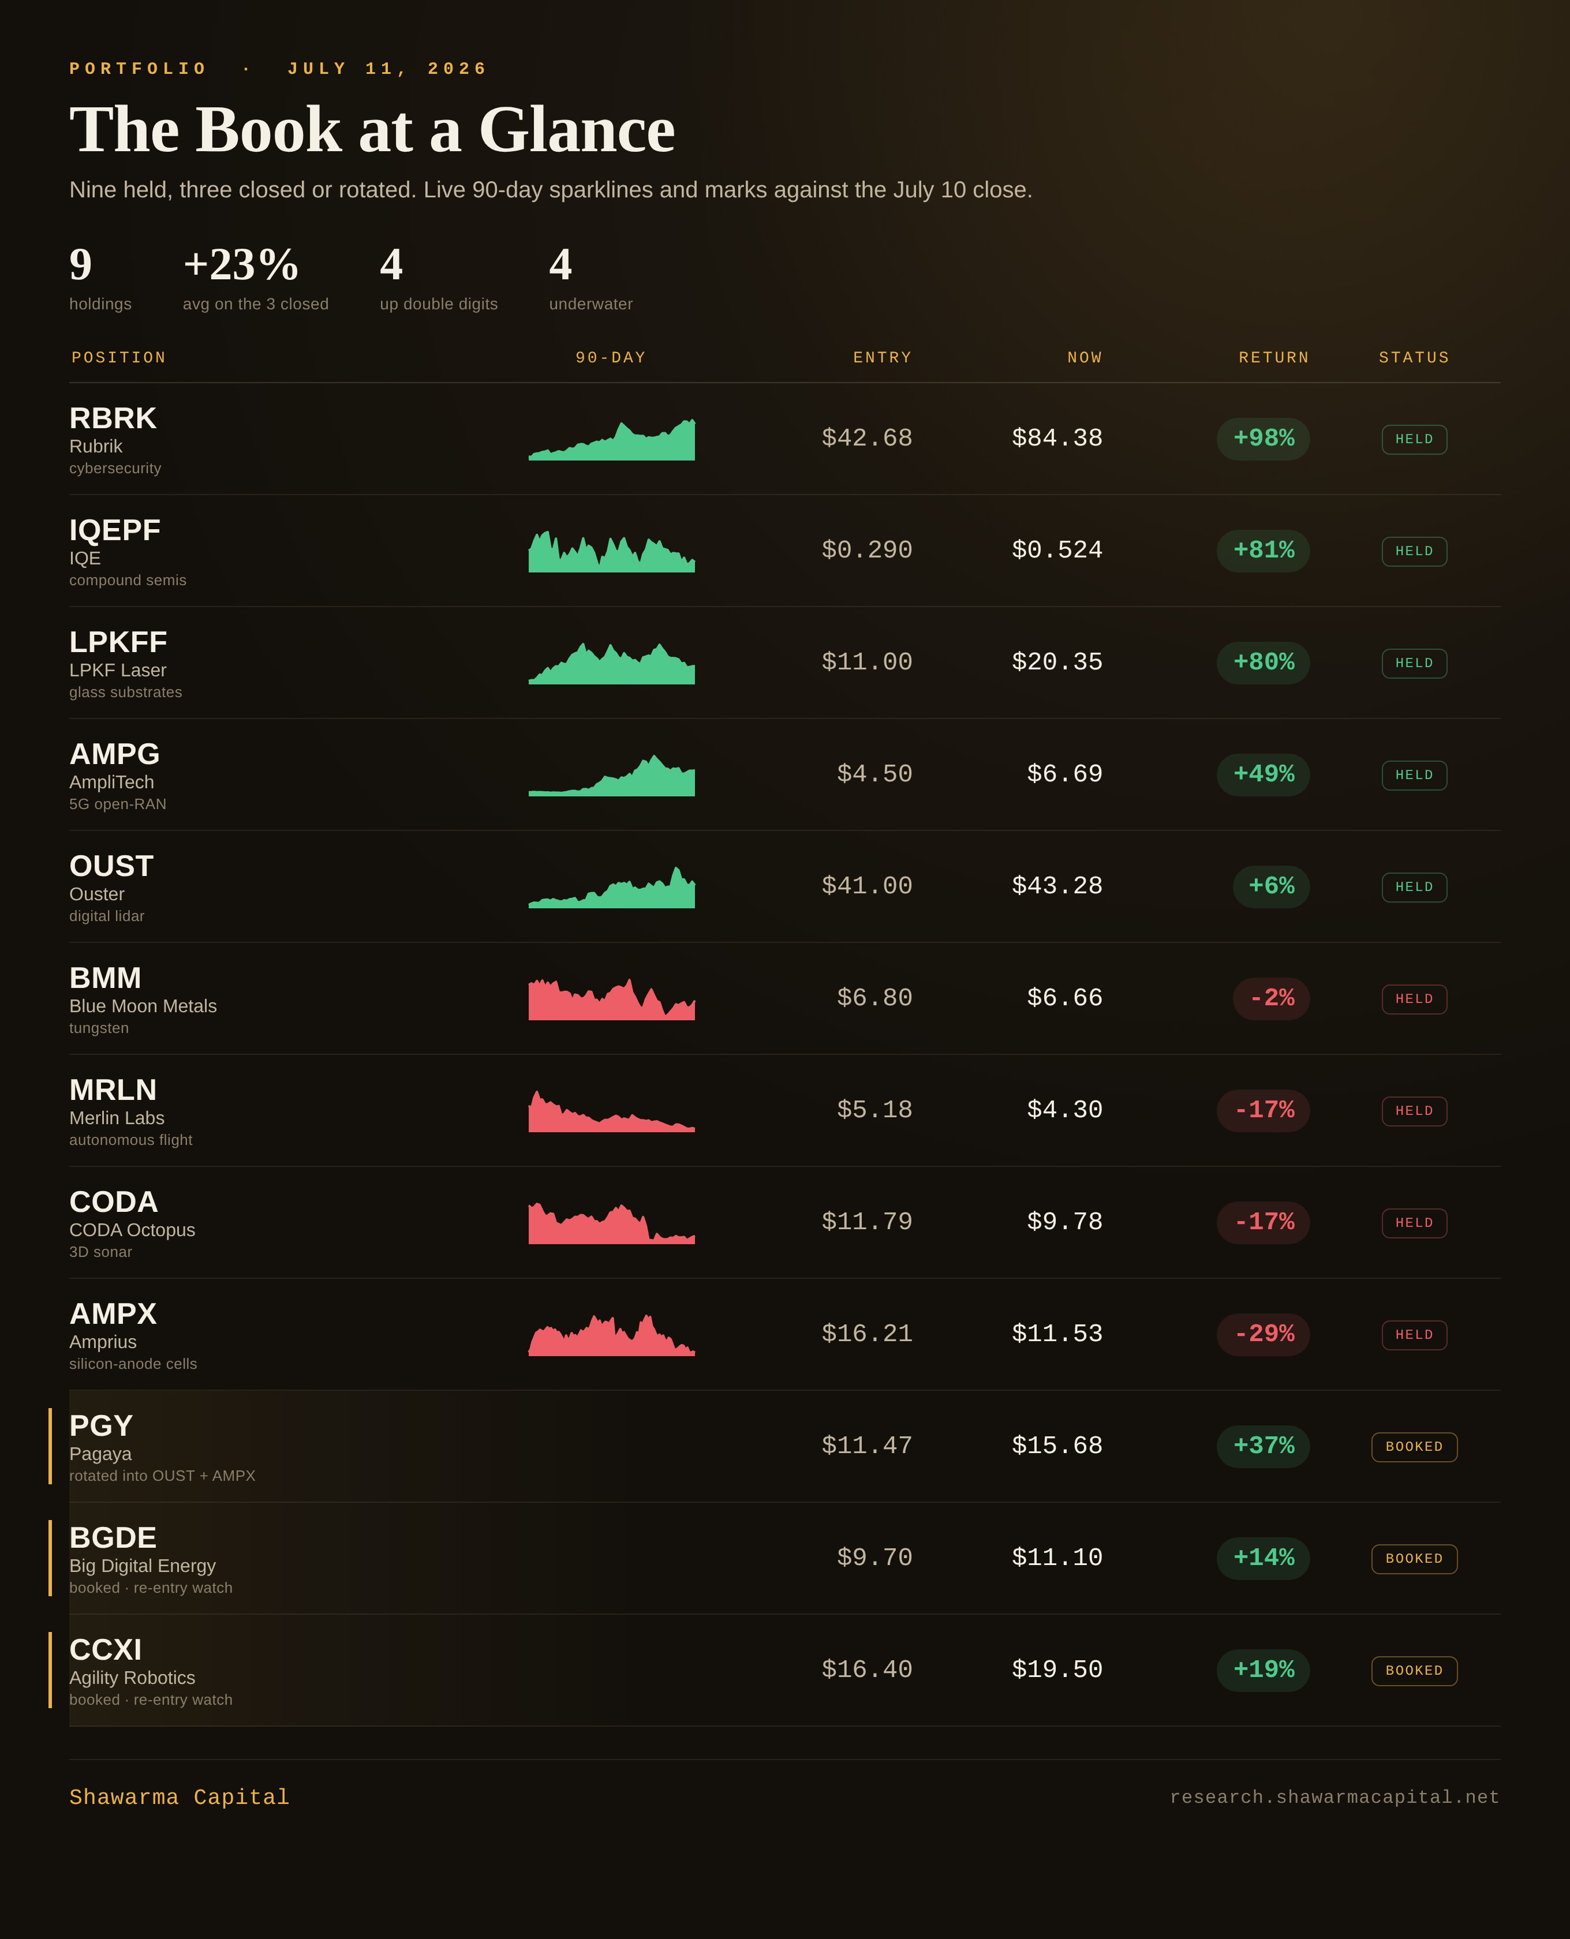View the AMPG 90-day sparkline

click(611, 776)
